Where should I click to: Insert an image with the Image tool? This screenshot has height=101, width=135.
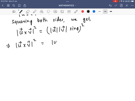point(62,12)
